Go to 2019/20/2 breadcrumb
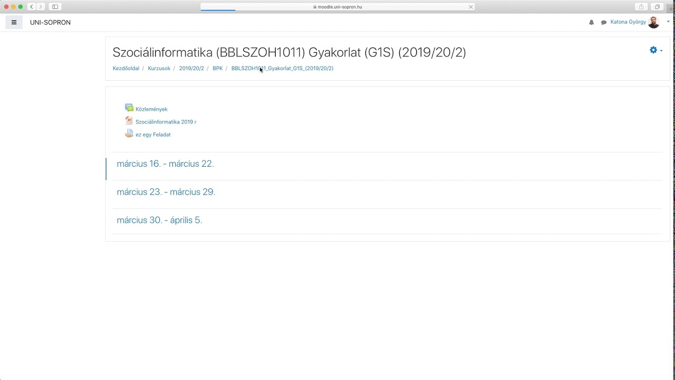675x380 pixels. click(x=191, y=68)
